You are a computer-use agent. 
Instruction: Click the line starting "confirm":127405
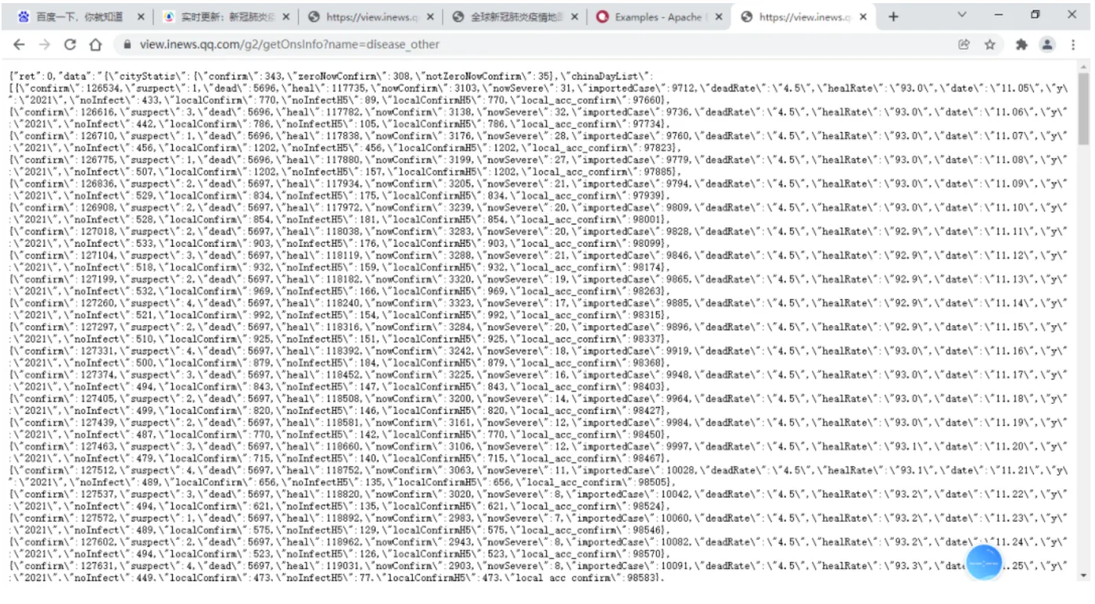coord(538,398)
